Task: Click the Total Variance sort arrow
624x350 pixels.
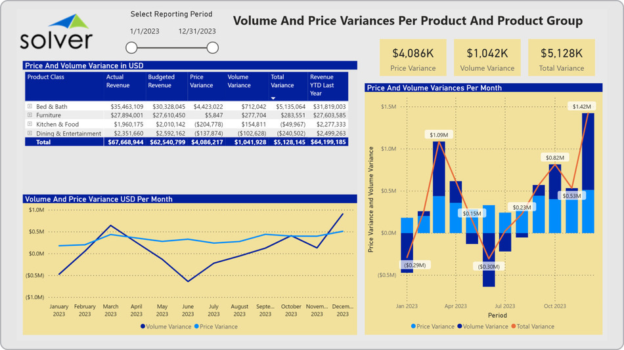Action: click(x=273, y=96)
